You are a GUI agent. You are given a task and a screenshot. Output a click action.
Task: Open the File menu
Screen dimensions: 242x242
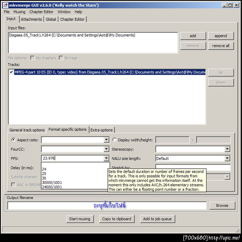coord(6,12)
